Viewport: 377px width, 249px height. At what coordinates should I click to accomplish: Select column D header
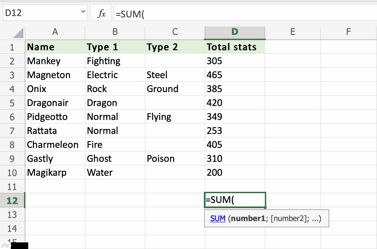[x=234, y=32]
